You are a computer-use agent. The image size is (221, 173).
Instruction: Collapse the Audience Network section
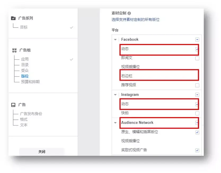[x=115, y=123]
